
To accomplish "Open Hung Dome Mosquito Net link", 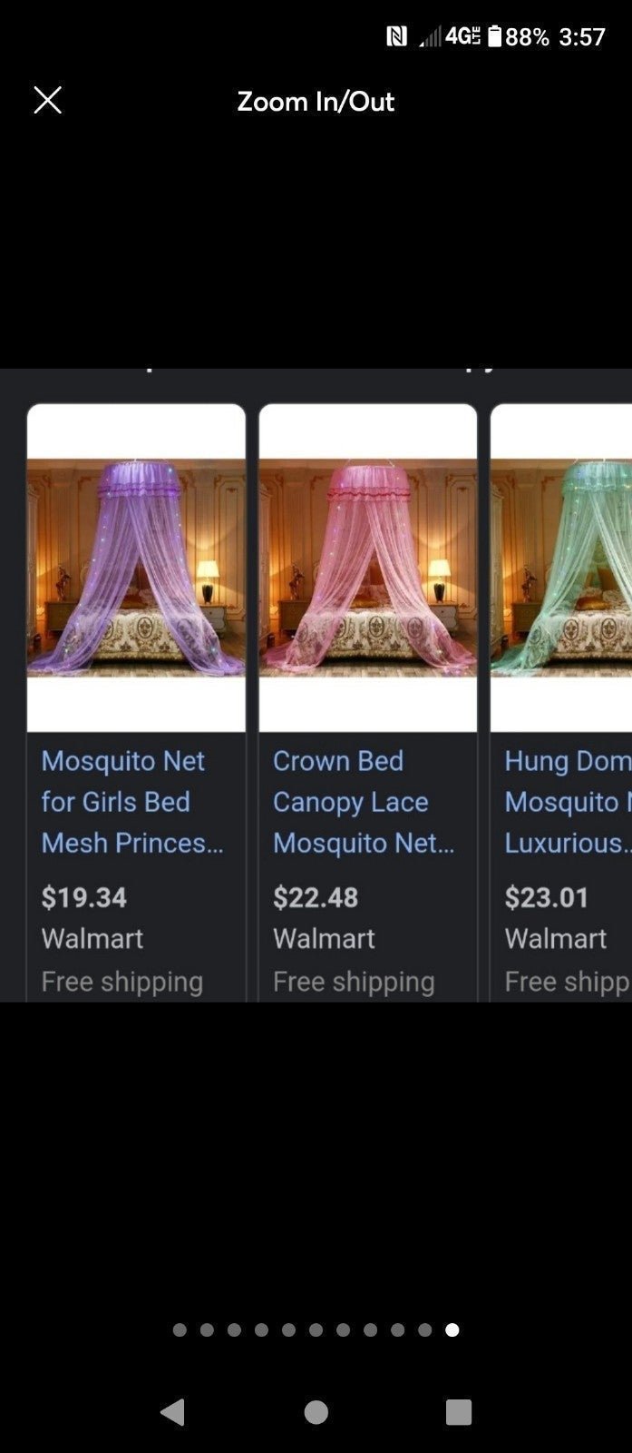I will (568, 802).
